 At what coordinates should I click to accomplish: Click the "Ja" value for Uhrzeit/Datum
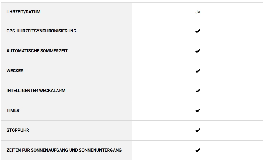point(198,12)
